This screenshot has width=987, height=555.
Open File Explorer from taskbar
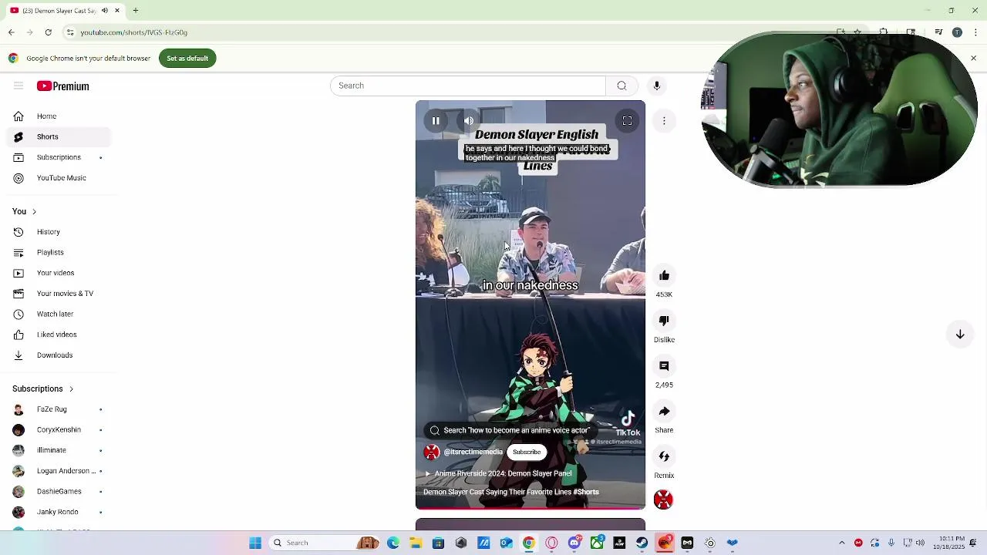(416, 543)
